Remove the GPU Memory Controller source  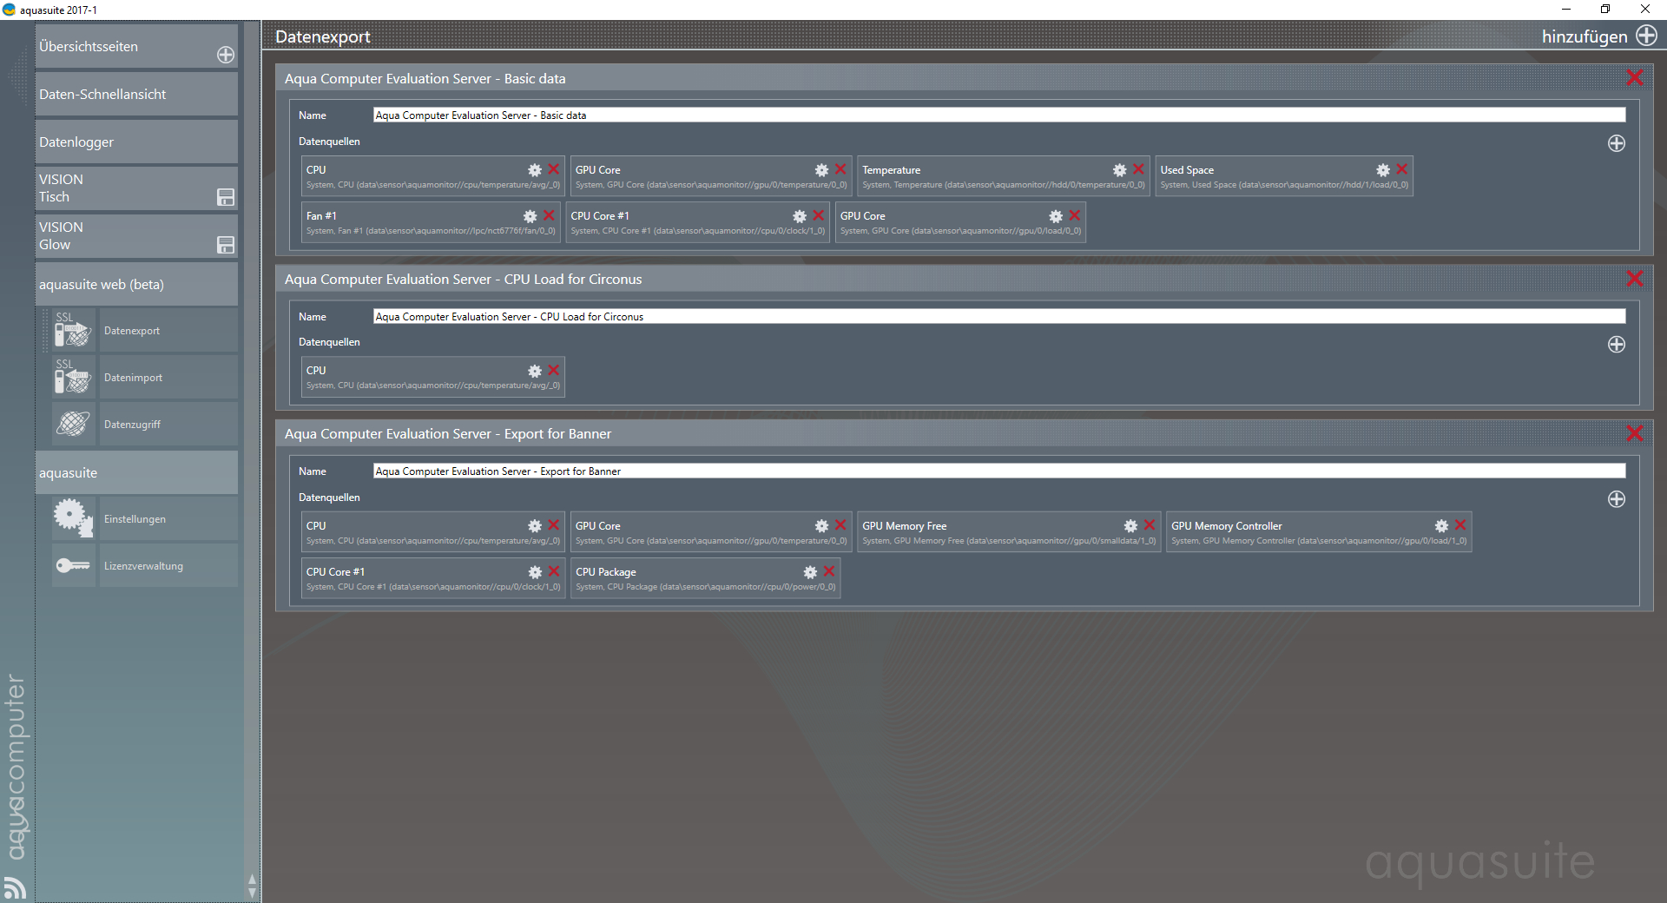point(1459,525)
